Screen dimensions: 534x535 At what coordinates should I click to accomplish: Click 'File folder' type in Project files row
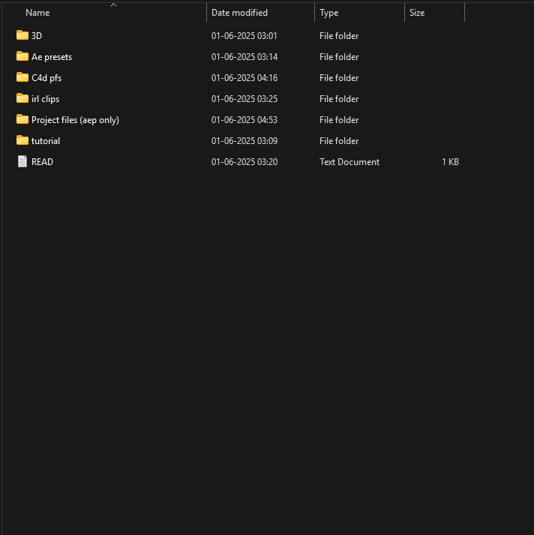(x=339, y=120)
